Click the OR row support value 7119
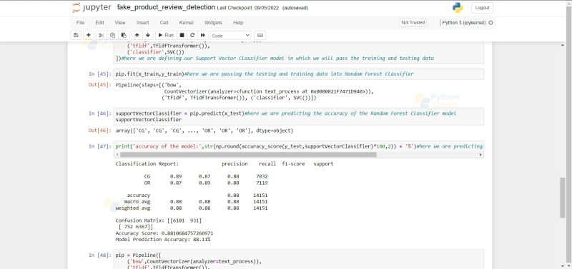This screenshot has height=269, width=572. [x=262, y=183]
